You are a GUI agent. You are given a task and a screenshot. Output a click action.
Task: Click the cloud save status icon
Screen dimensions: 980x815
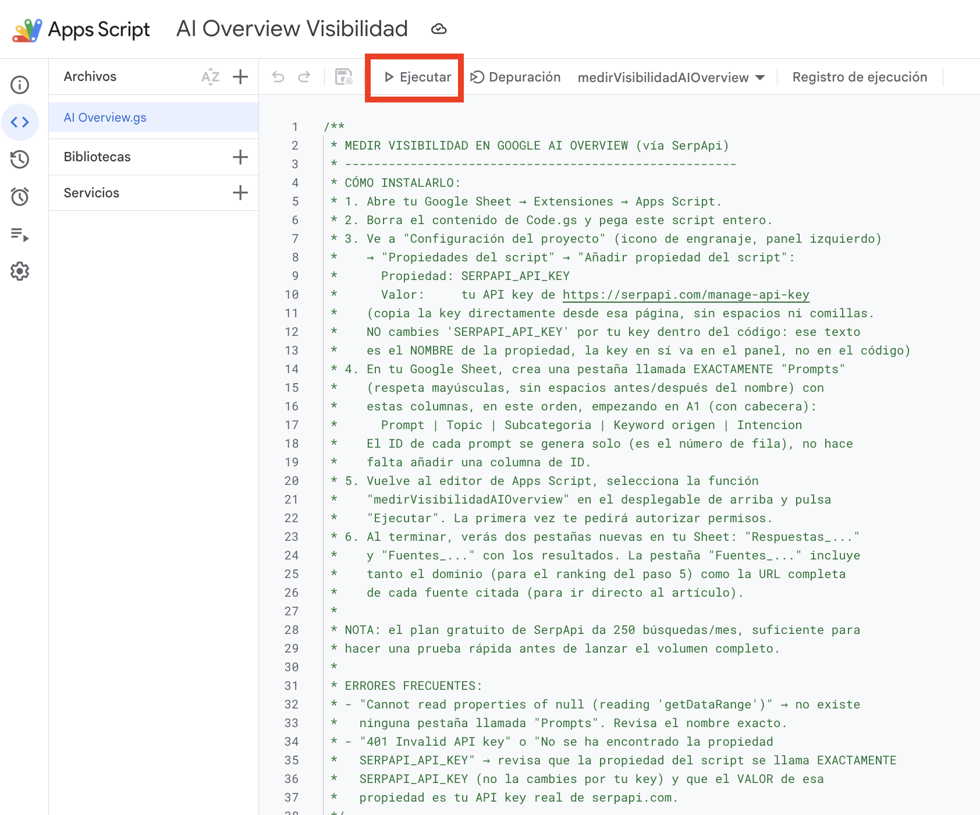(439, 29)
